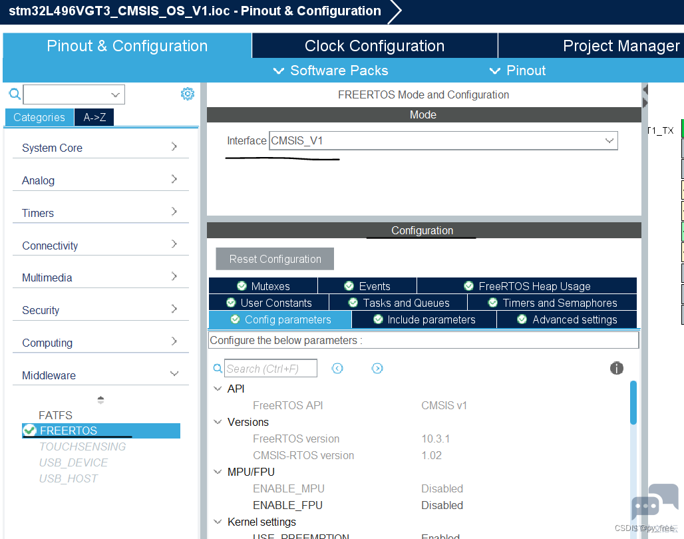Image resolution: width=684 pixels, height=539 pixels.
Task: Click the panel collapse arrows at top right
Action: point(645,96)
